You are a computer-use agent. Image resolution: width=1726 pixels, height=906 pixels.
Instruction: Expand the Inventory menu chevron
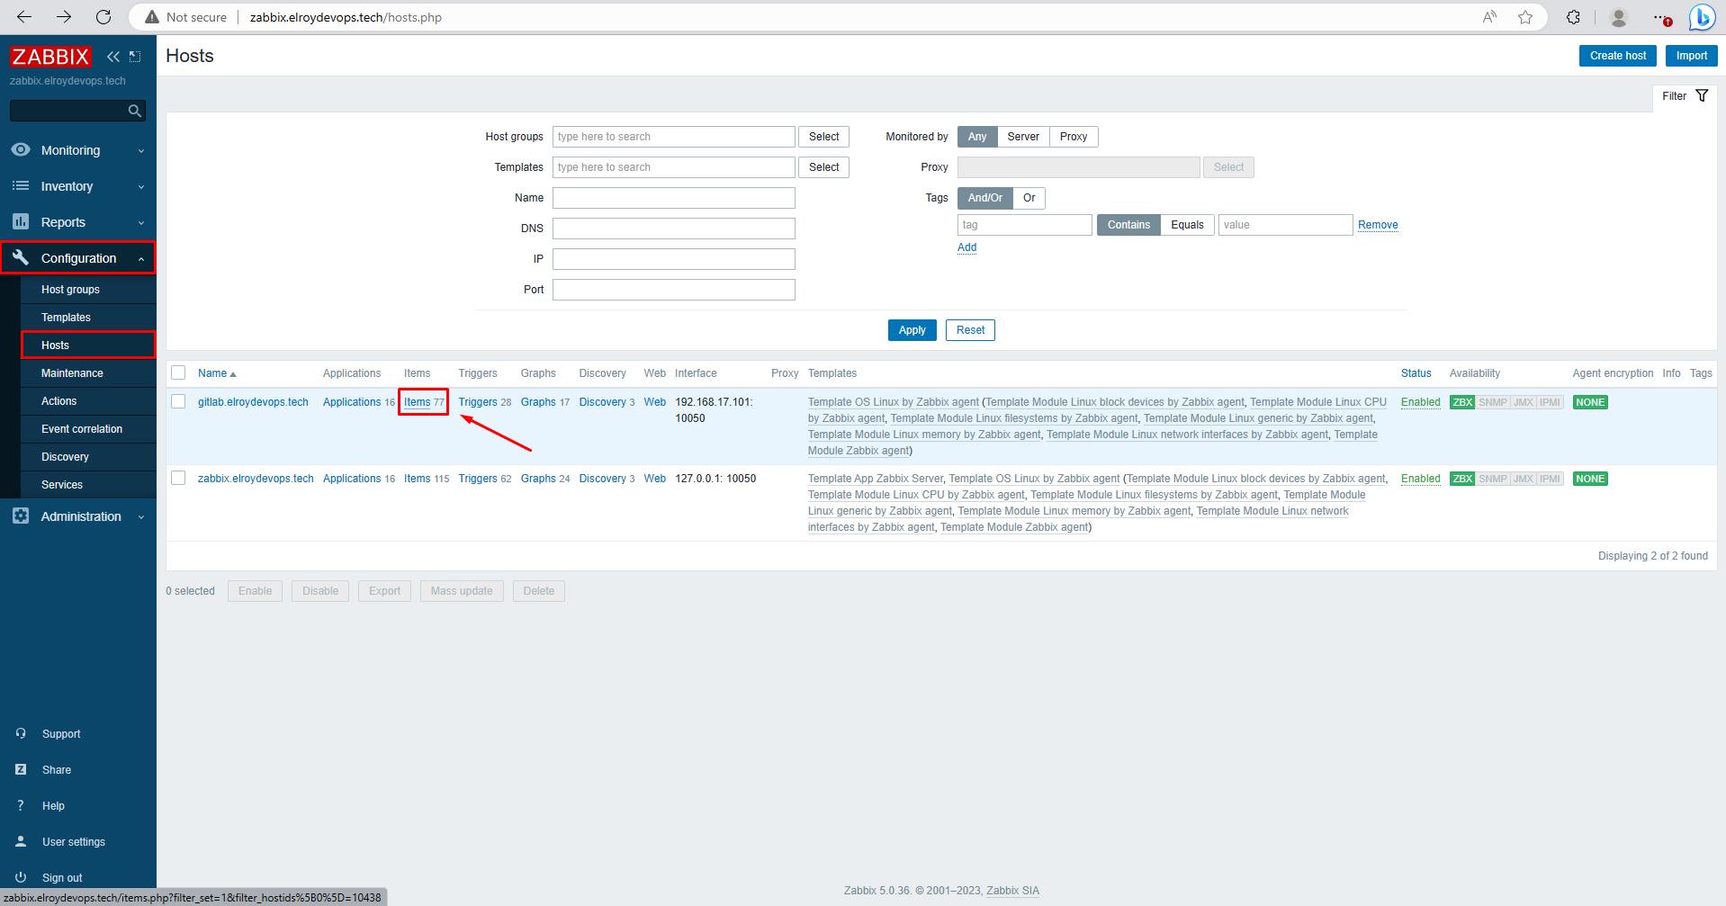tap(141, 187)
